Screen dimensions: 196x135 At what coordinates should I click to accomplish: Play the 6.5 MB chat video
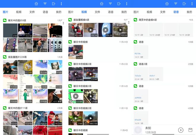point(76,74)
